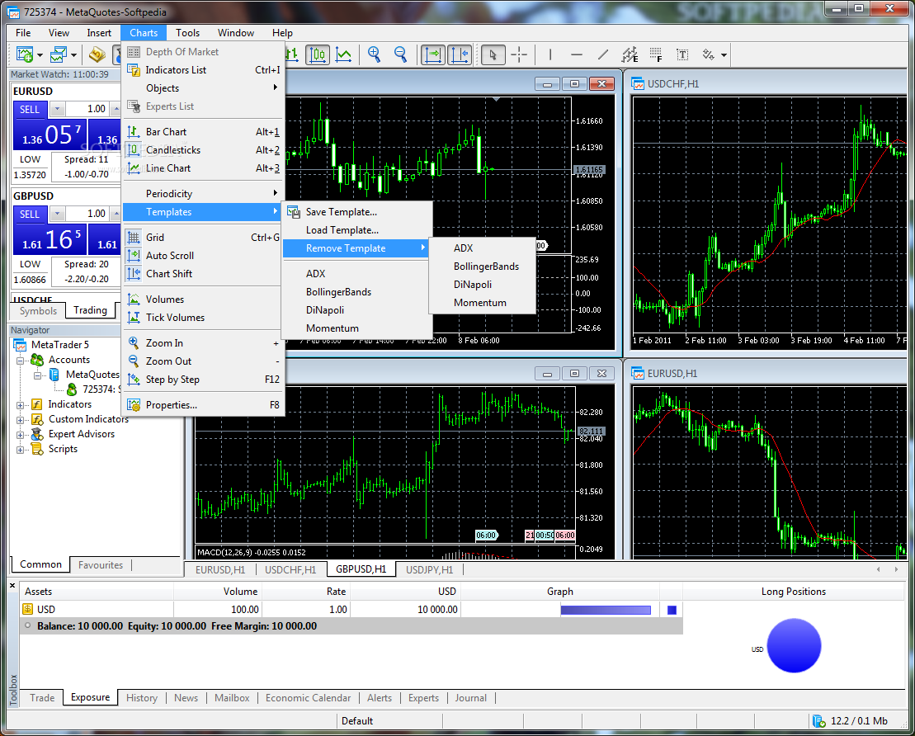915x736 pixels.
Task: Select the line chart toolbar icon
Action: tap(344, 54)
